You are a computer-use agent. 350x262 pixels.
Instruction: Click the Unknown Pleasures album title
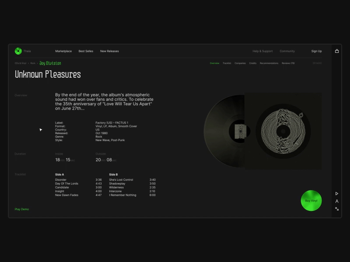(48, 74)
